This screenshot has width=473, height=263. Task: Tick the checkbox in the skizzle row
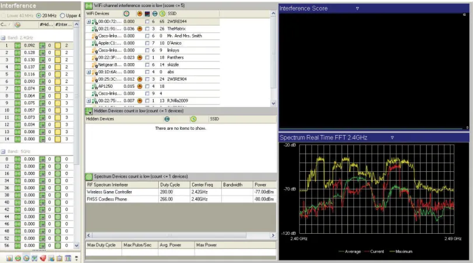click(x=147, y=65)
